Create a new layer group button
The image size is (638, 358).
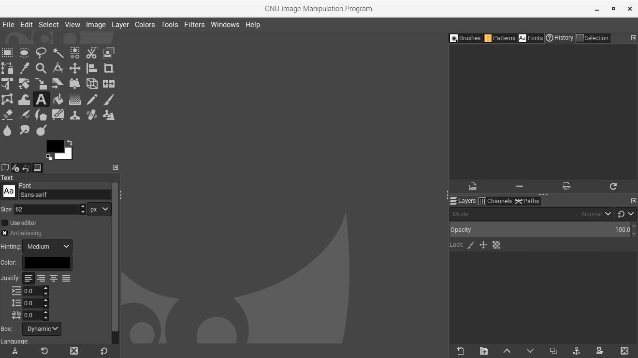tap(484, 351)
